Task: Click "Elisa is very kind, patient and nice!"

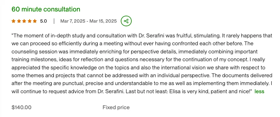Action: pyautogui.click(x=210, y=92)
